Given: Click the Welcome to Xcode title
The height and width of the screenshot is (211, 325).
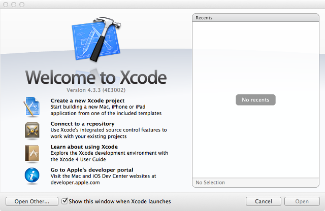Looking at the screenshot, I should pos(96,77).
